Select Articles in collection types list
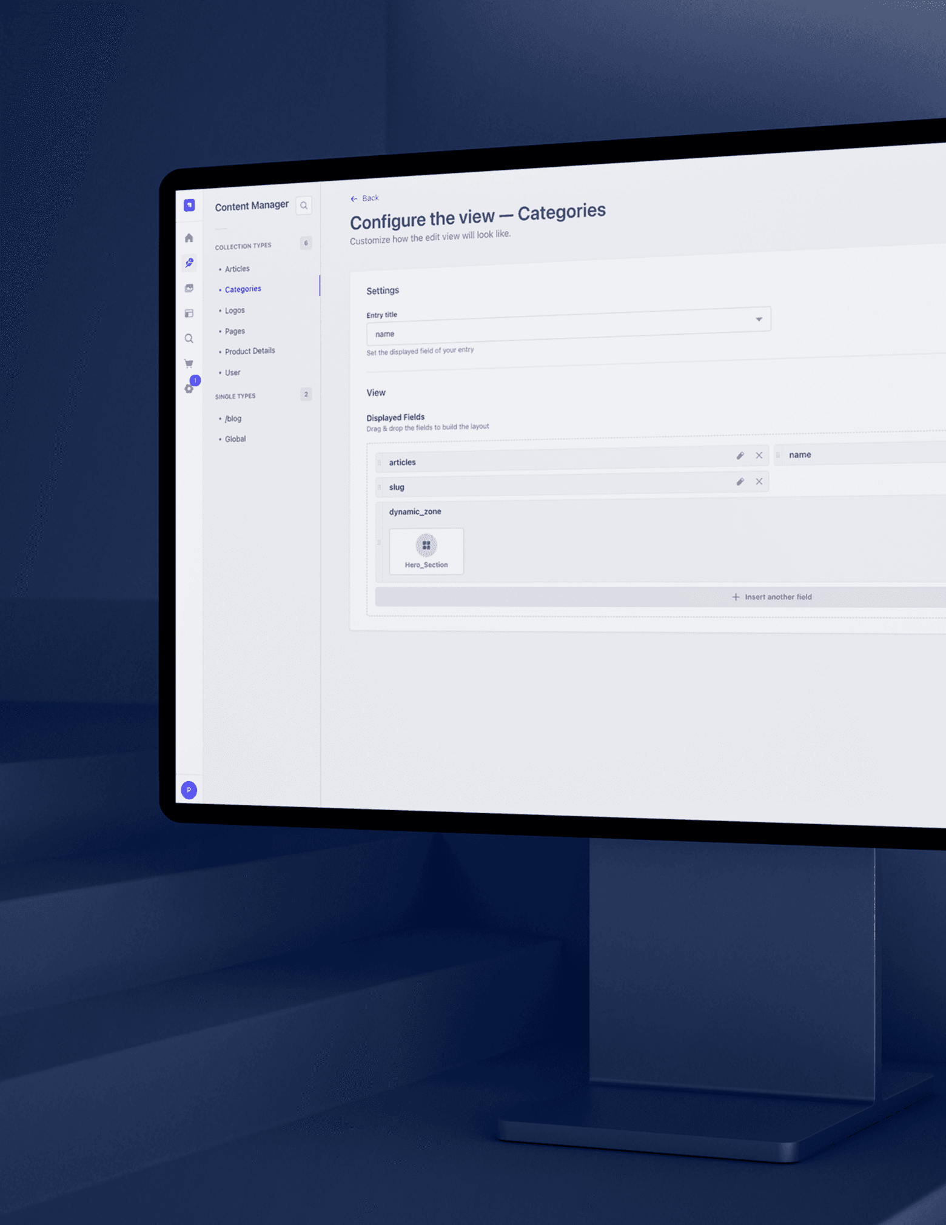This screenshot has width=946, height=1225. pos(237,269)
